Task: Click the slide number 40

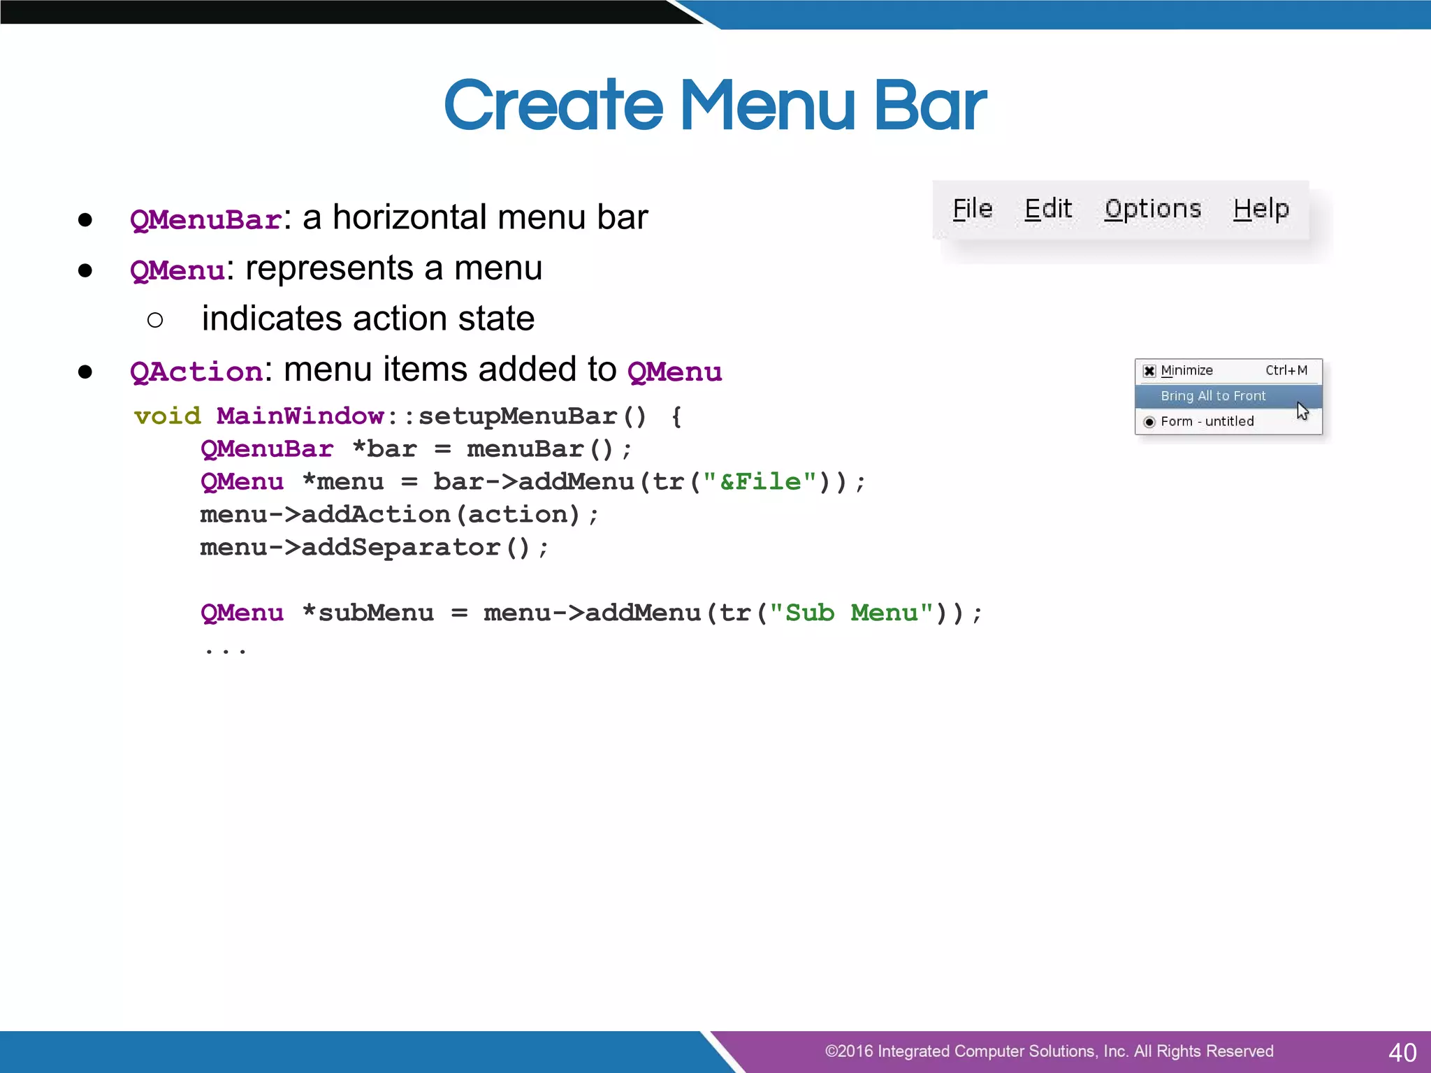Action: tap(1402, 1052)
